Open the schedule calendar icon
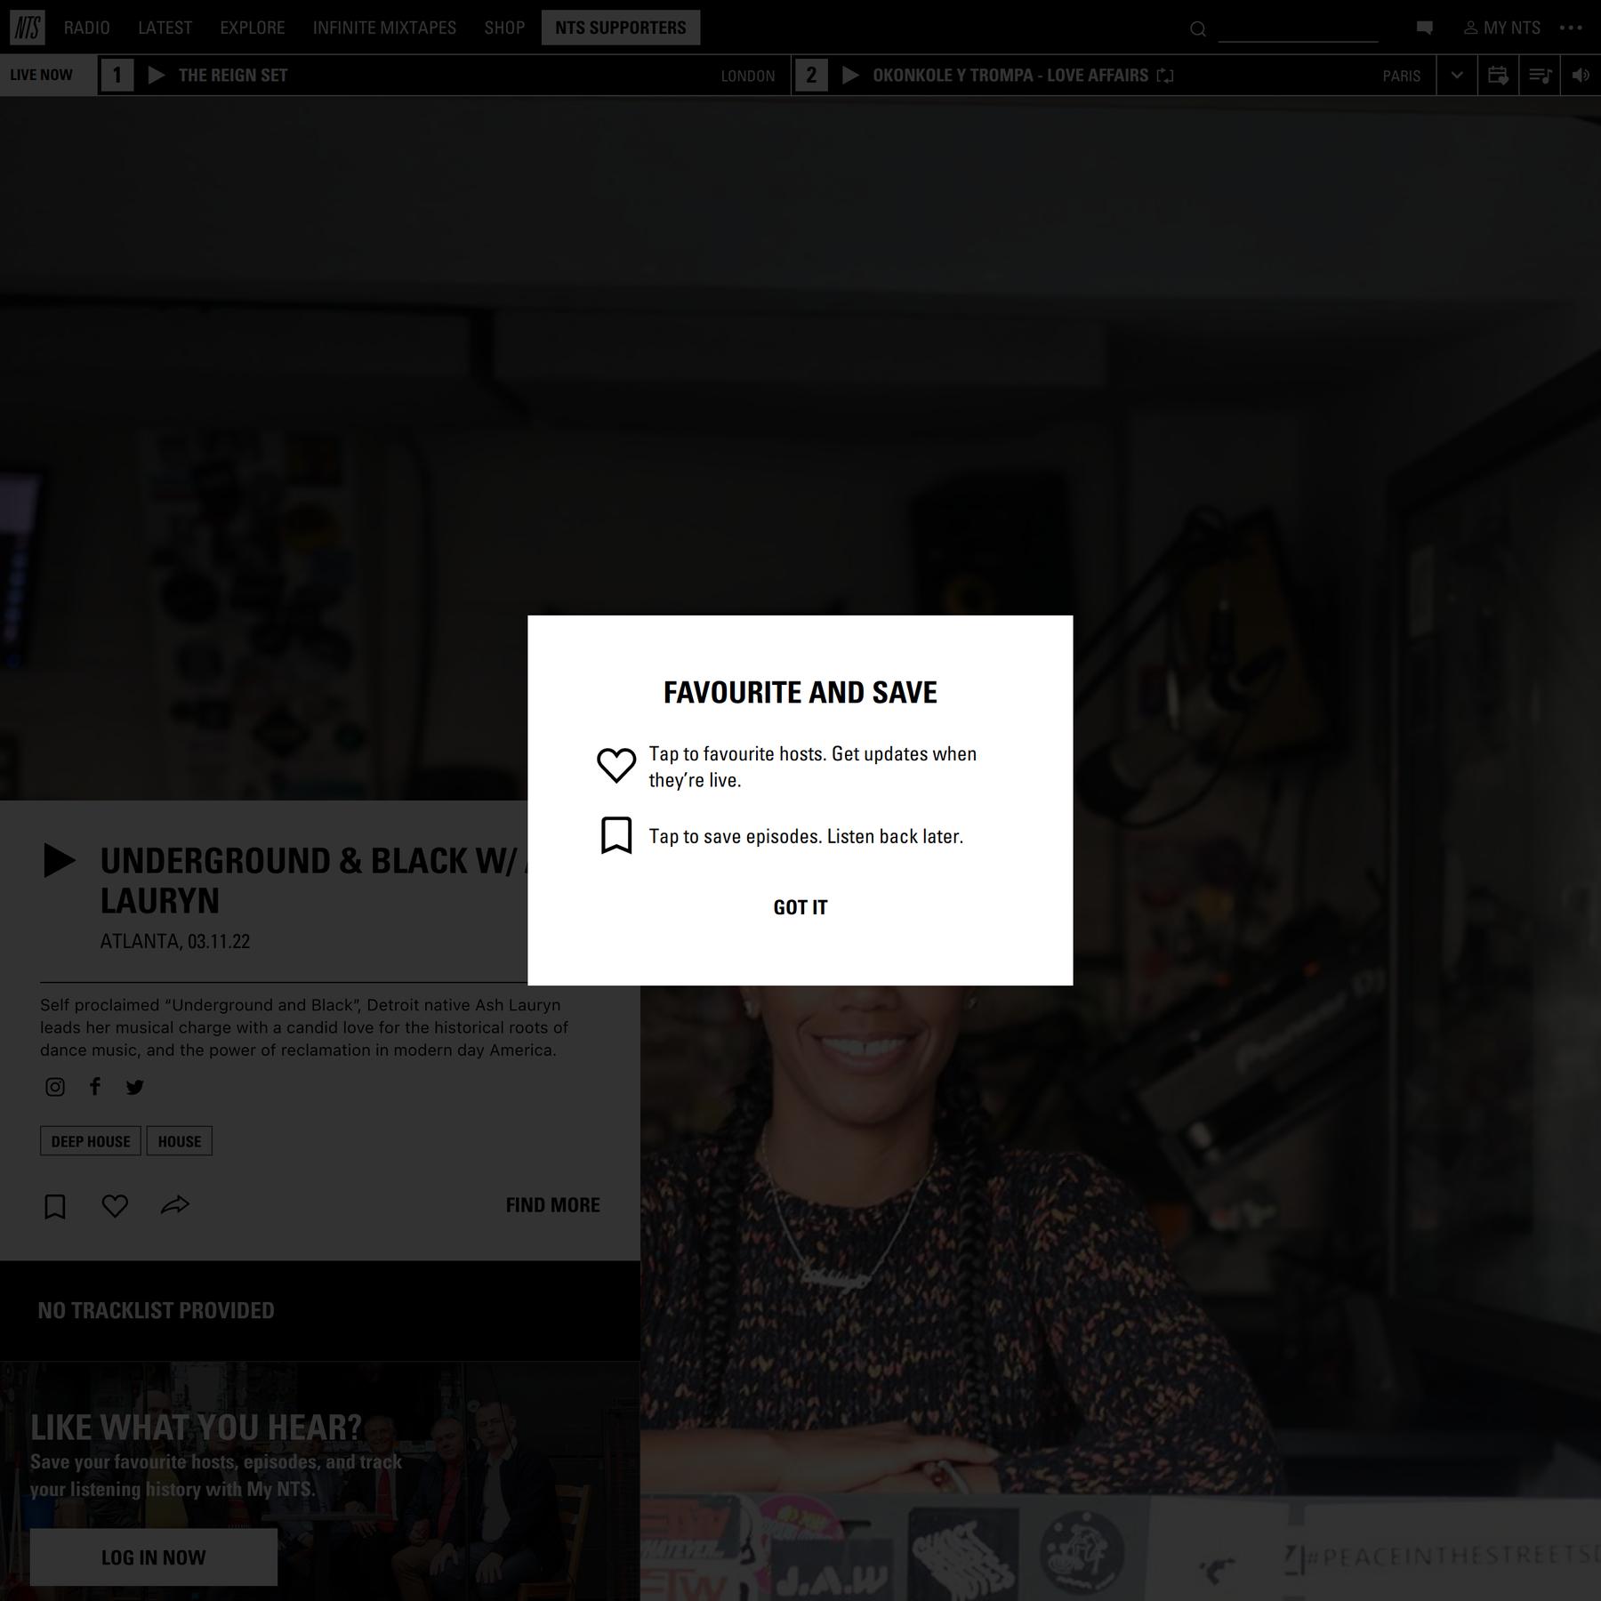Image resolution: width=1601 pixels, height=1601 pixels. pos(1498,76)
